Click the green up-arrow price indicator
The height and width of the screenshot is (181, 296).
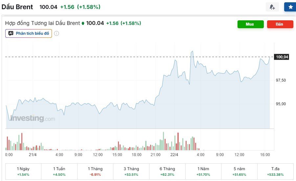click(83, 23)
